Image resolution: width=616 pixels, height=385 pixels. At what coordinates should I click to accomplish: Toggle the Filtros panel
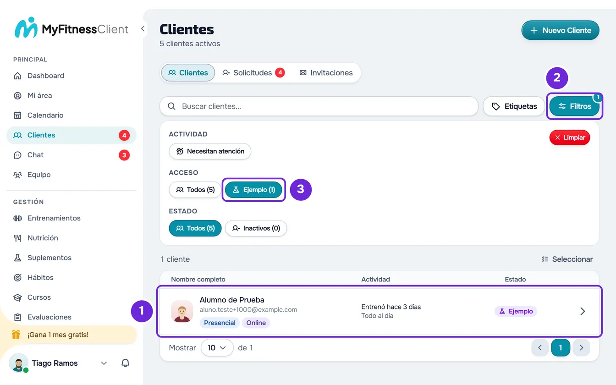(575, 106)
